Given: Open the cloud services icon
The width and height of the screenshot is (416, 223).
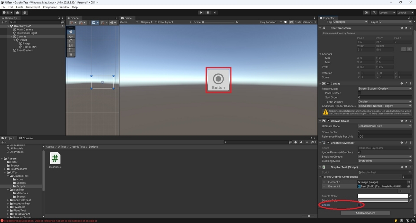Looking at the screenshot, I should pos(18,12).
